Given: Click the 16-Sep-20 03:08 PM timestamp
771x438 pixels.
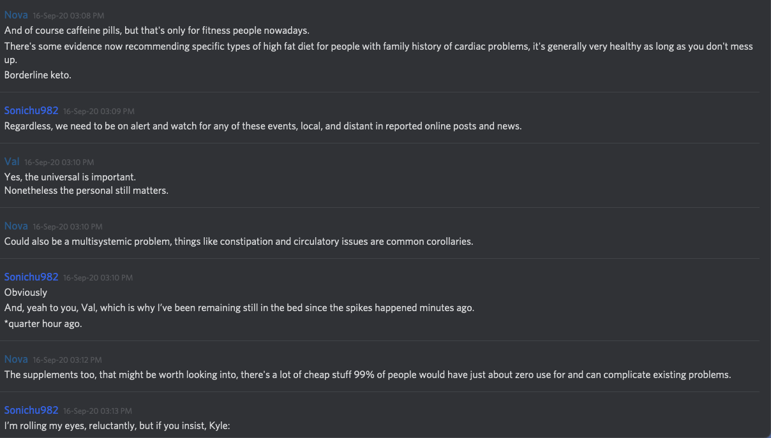Looking at the screenshot, I should [x=68, y=15].
